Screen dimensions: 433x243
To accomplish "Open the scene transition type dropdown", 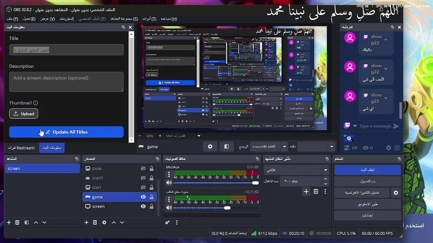I will tap(297, 170).
